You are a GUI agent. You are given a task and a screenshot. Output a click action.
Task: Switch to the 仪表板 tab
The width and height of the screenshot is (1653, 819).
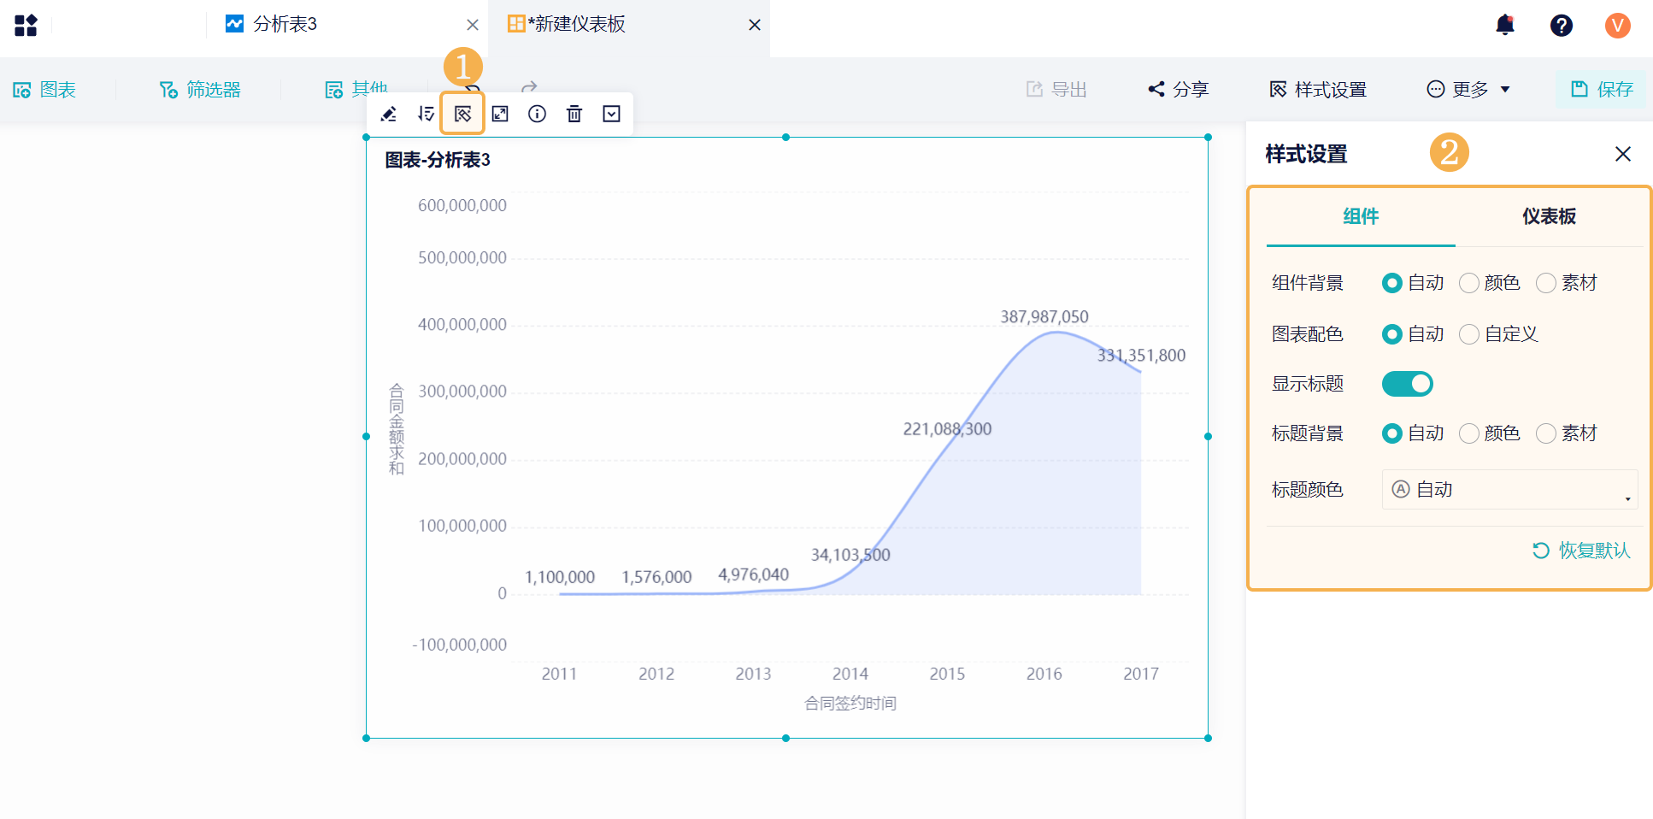[1549, 216]
